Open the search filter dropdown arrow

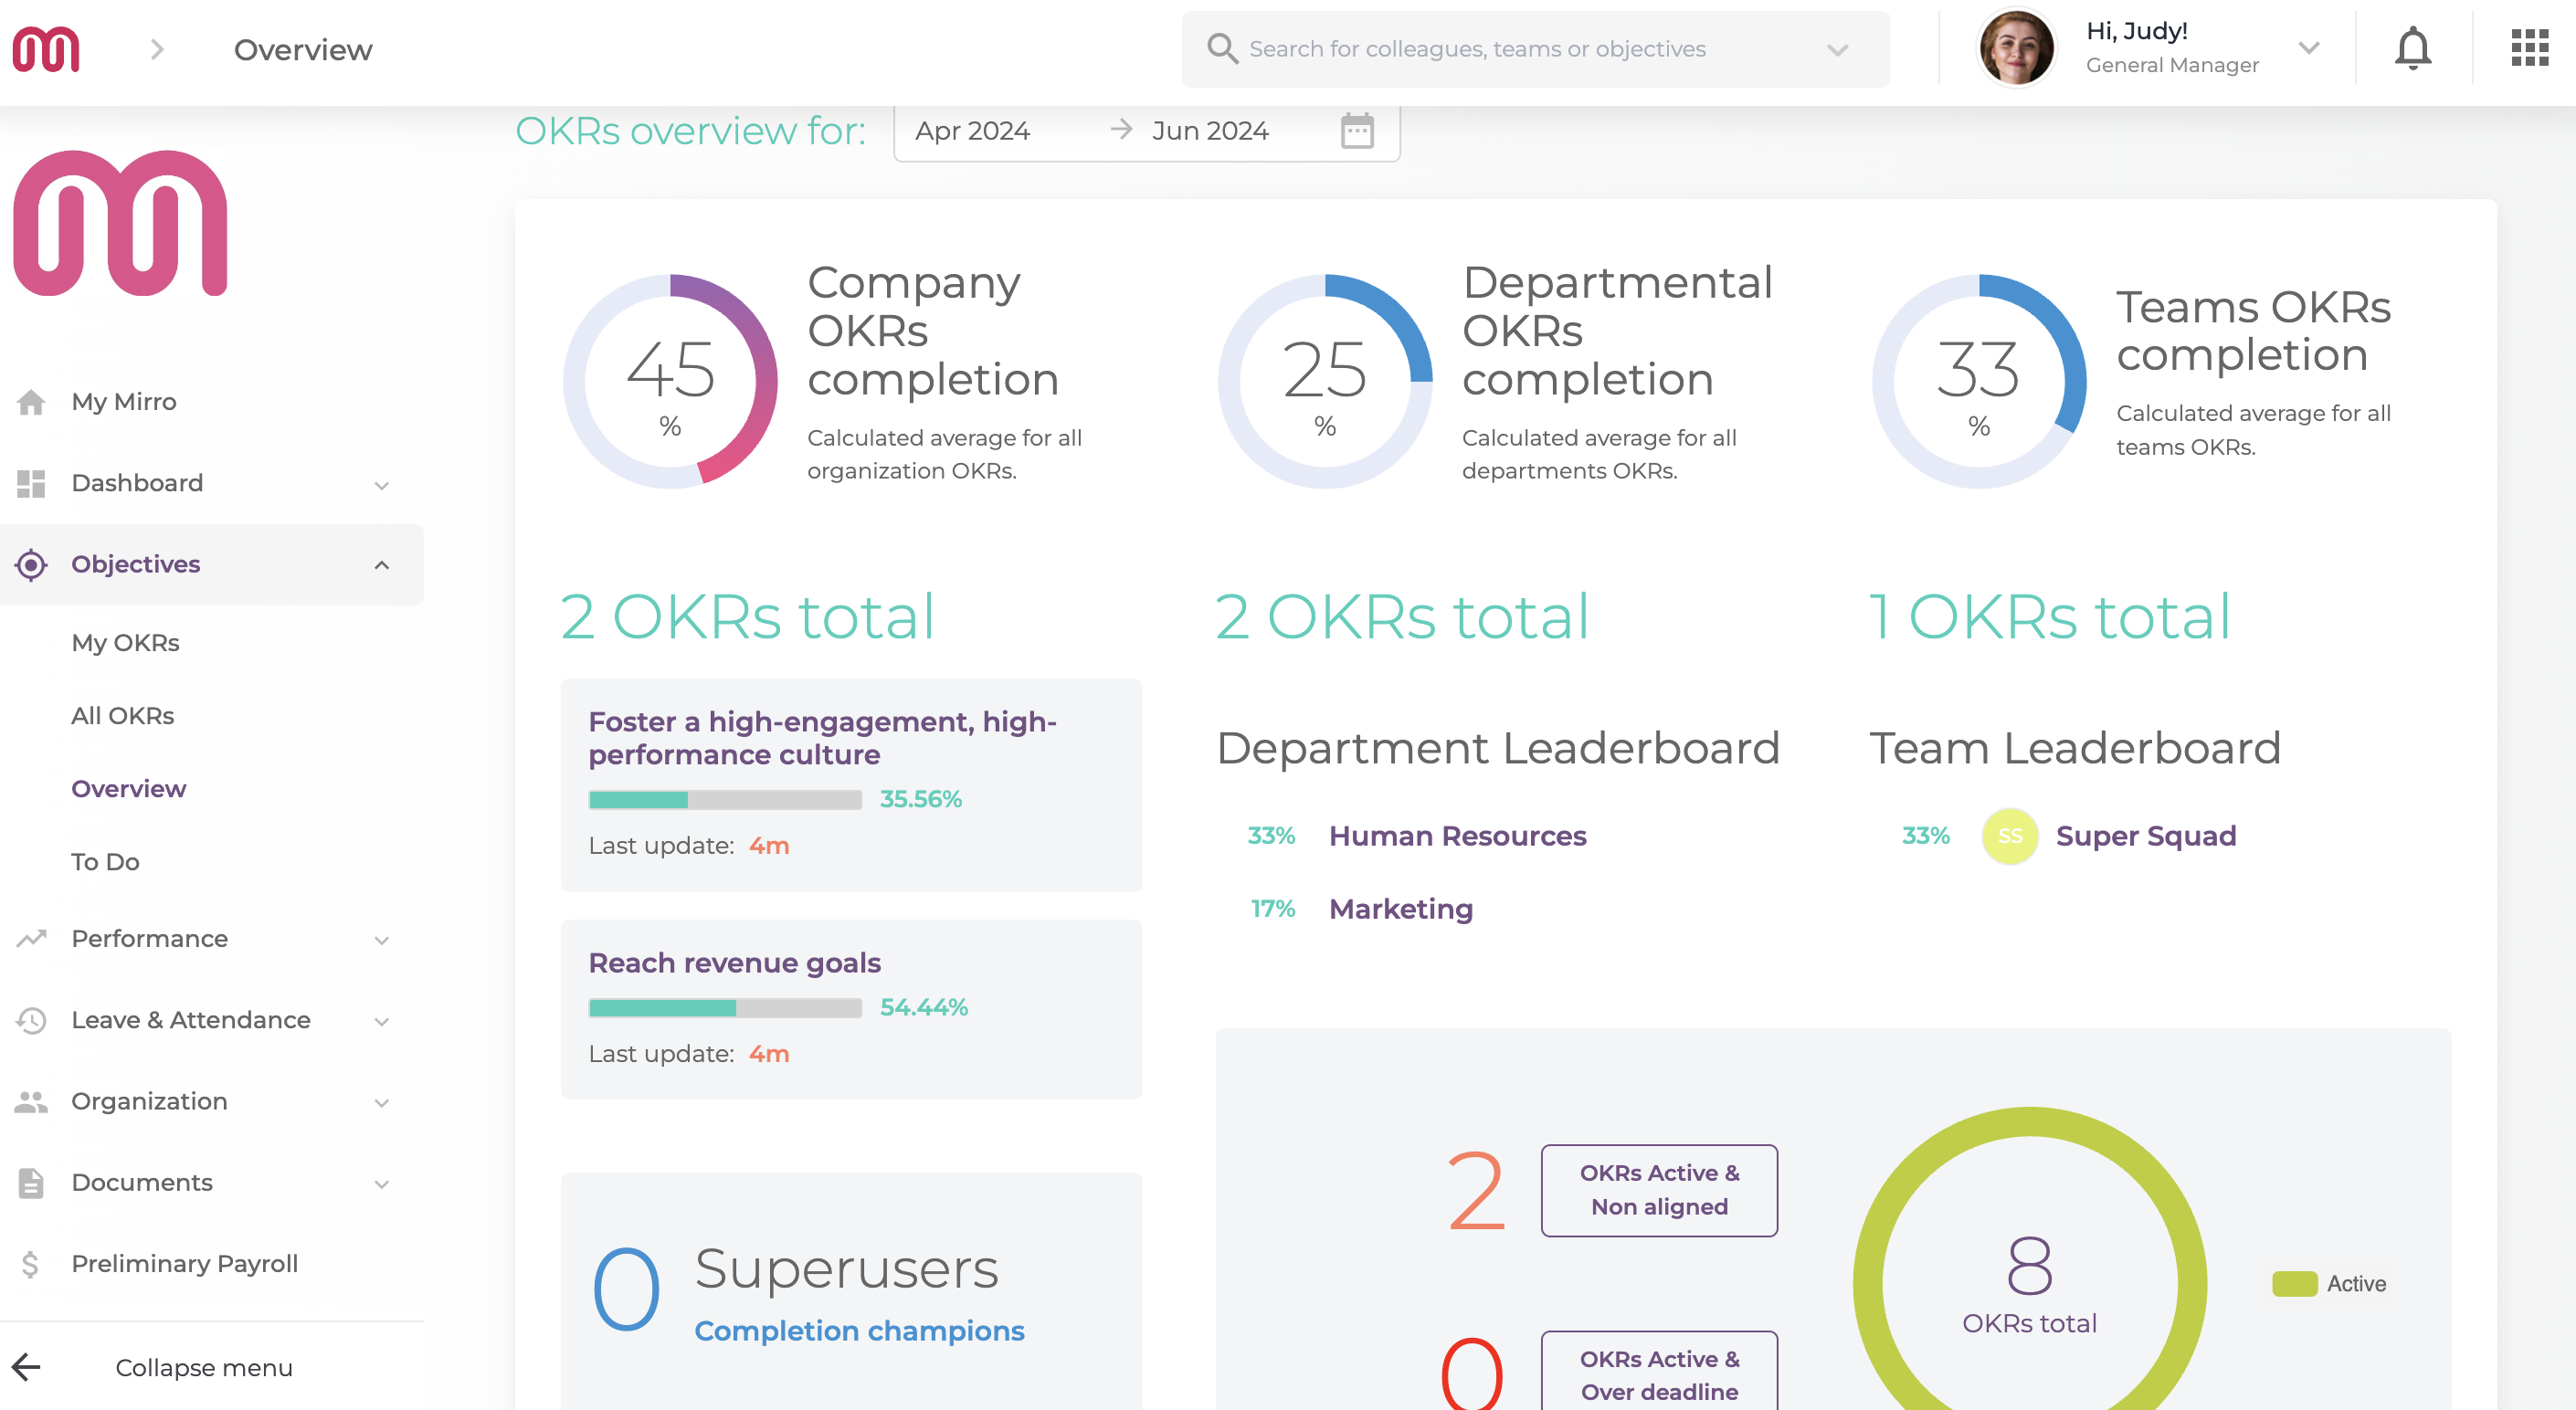tap(1837, 49)
